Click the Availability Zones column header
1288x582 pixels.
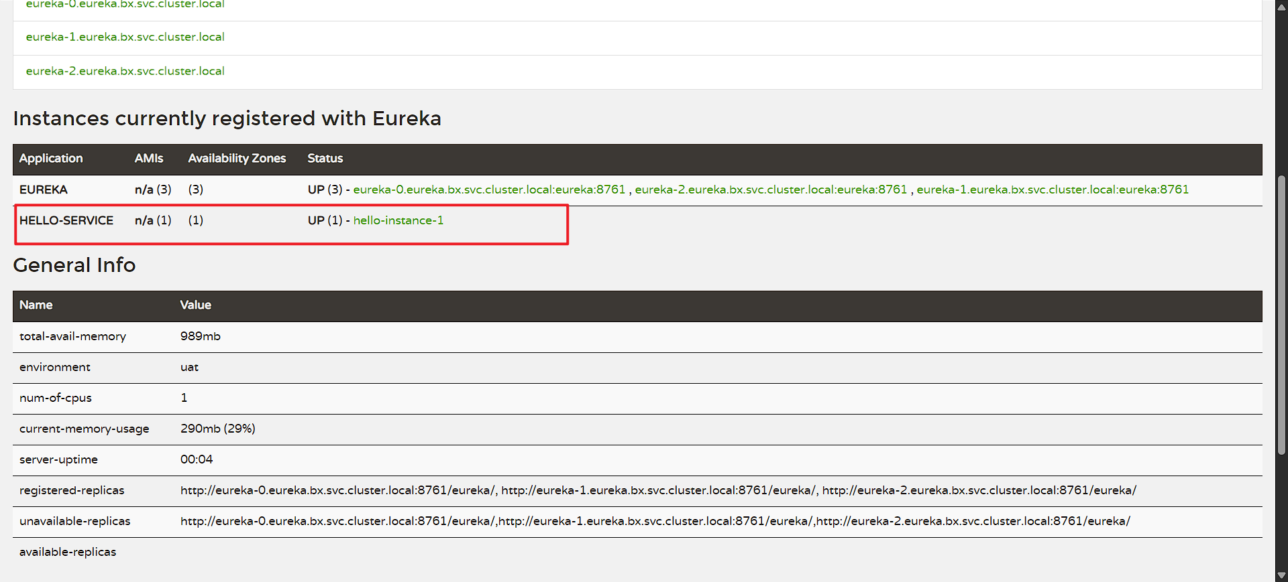click(x=237, y=159)
